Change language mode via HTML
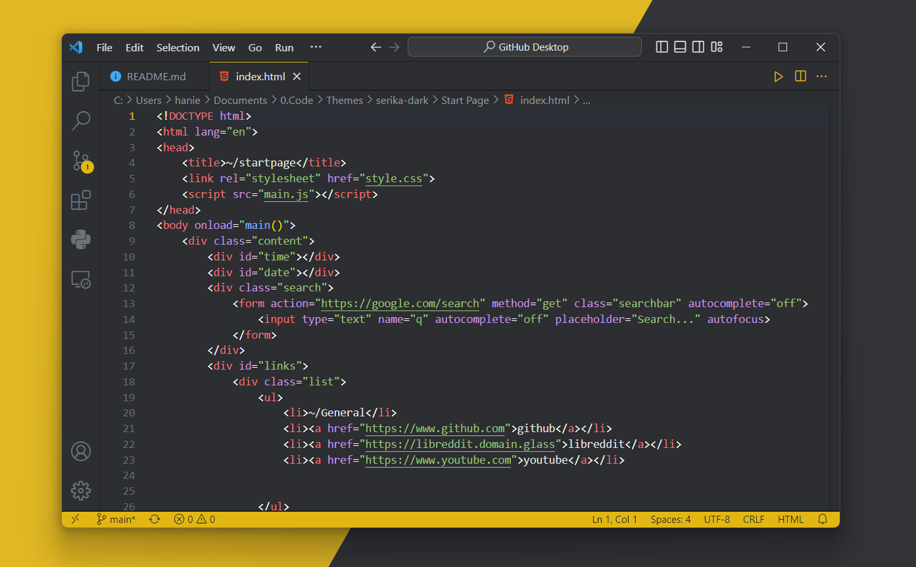Viewport: 916px width, 567px height. [790, 519]
